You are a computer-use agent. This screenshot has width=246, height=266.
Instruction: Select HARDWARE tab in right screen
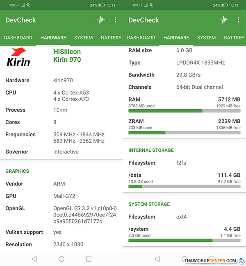click(x=176, y=38)
